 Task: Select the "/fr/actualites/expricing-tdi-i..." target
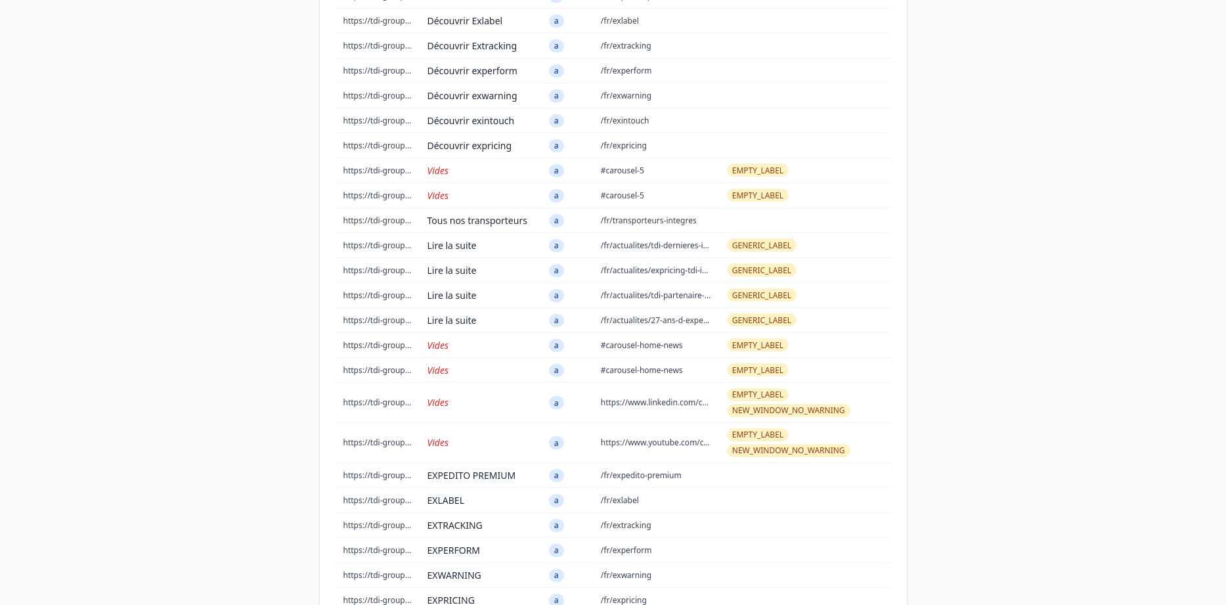click(654, 271)
